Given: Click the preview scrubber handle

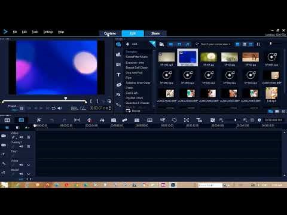Looking at the screenshot, I should pyautogui.click(x=65, y=98).
